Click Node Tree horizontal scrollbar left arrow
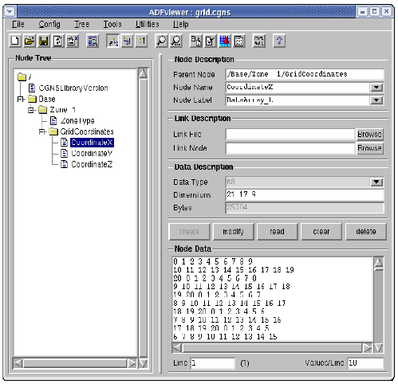 18,363
